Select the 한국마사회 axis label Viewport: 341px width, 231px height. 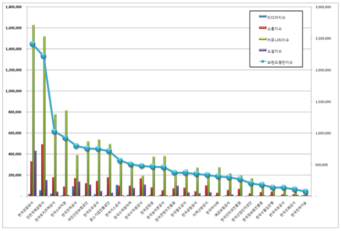[x=211, y=208]
